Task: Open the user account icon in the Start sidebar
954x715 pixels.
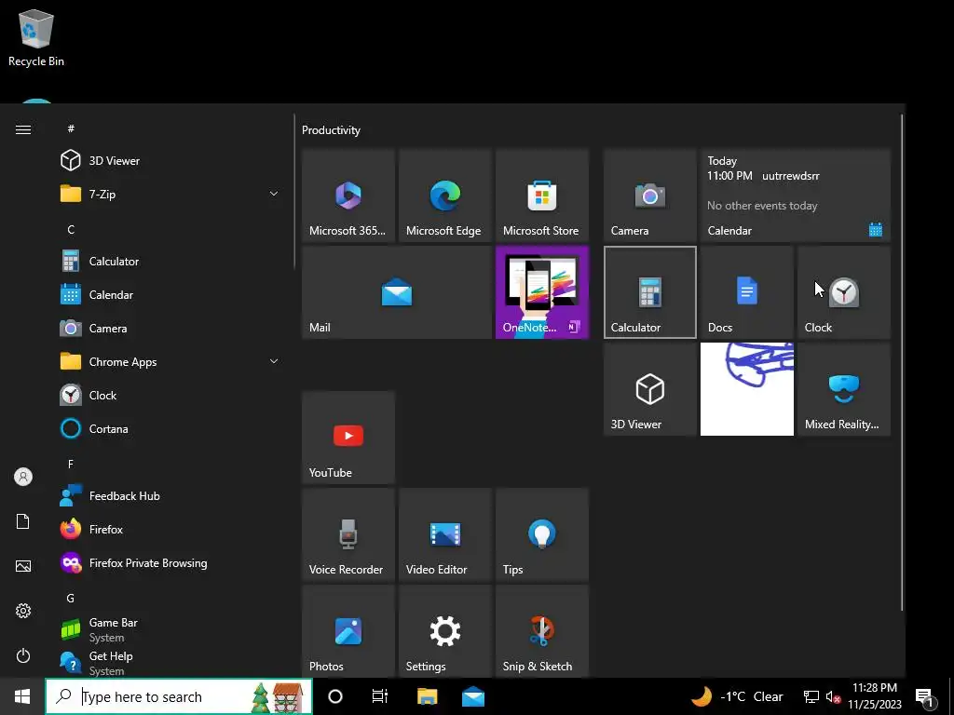Action: tap(23, 477)
